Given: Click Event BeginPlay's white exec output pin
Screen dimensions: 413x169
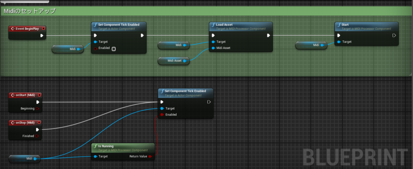Looking at the screenshot, I should pyautogui.click(x=42, y=35).
